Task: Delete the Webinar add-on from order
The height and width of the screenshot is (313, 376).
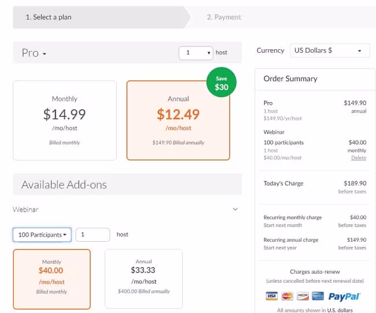Action: pos(359,158)
